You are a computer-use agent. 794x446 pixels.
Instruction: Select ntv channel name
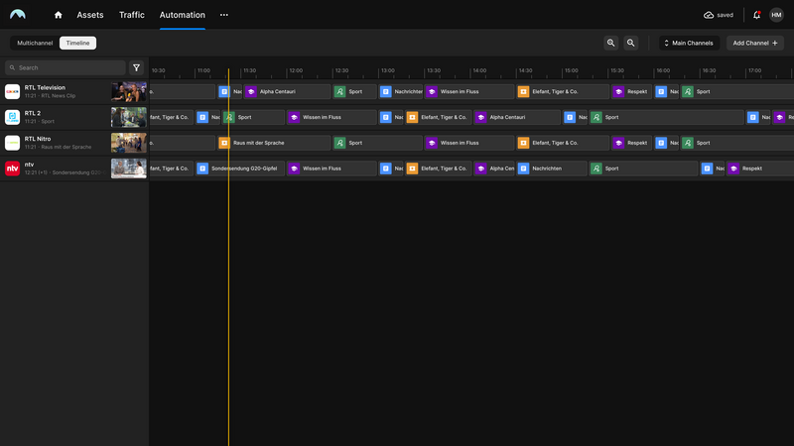(x=30, y=165)
